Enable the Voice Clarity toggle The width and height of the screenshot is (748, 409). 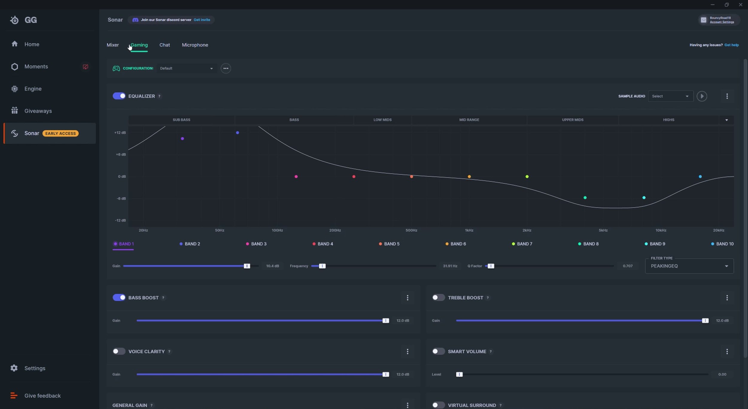(119, 351)
